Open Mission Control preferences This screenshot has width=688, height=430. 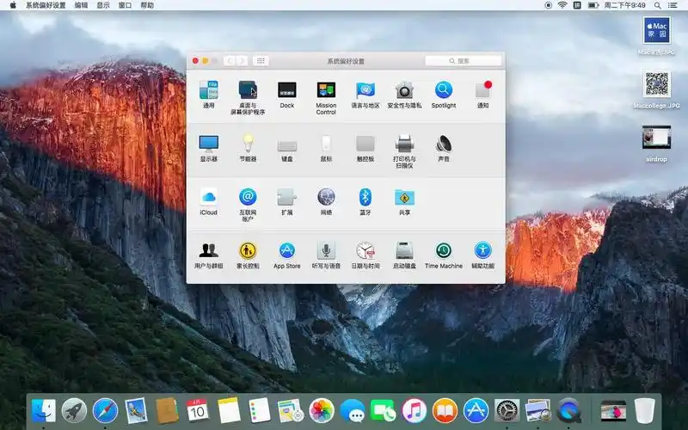click(326, 90)
